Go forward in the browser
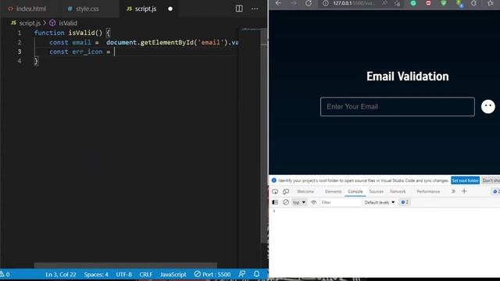Image resolution: width=500 pixels, height=281 pixels. [x=293, y=3]
